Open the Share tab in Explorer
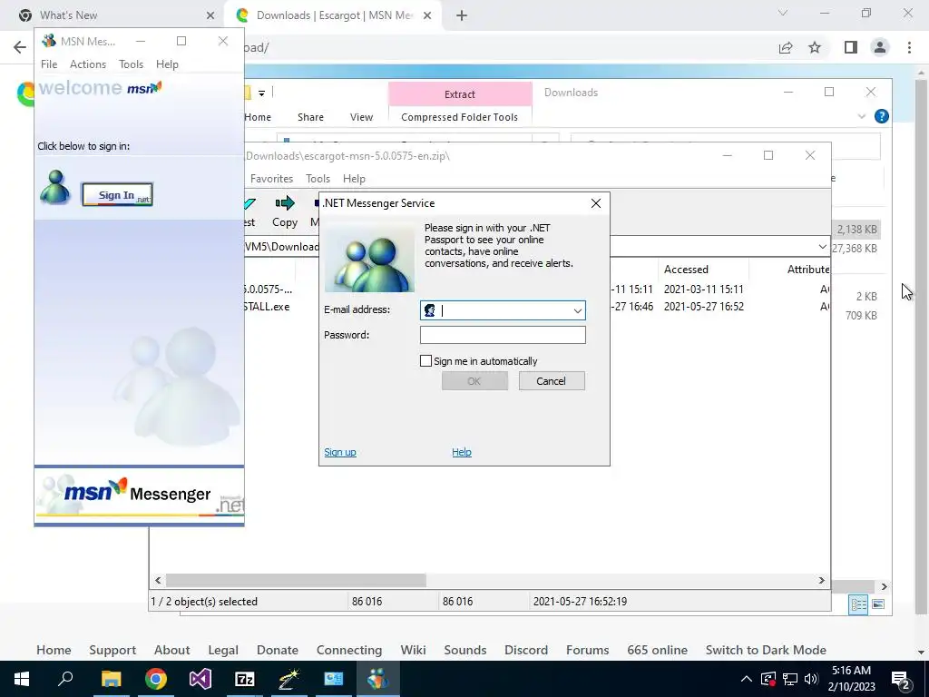Image resolution: width=929 pixels, height=697 pixels. 310,117
